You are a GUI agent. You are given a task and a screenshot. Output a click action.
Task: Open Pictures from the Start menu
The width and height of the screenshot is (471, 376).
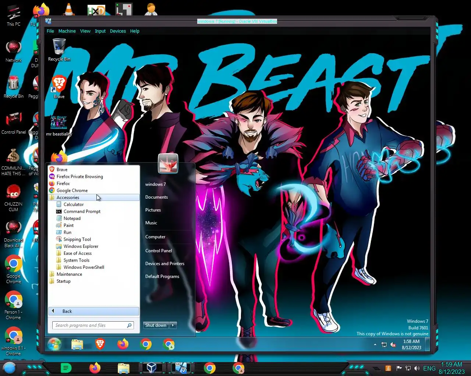(153, 210)
